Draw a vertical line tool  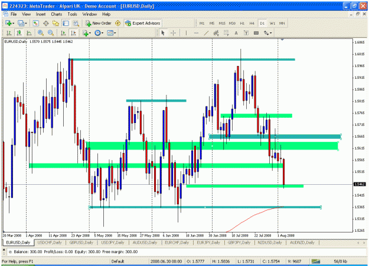point(186,33)
